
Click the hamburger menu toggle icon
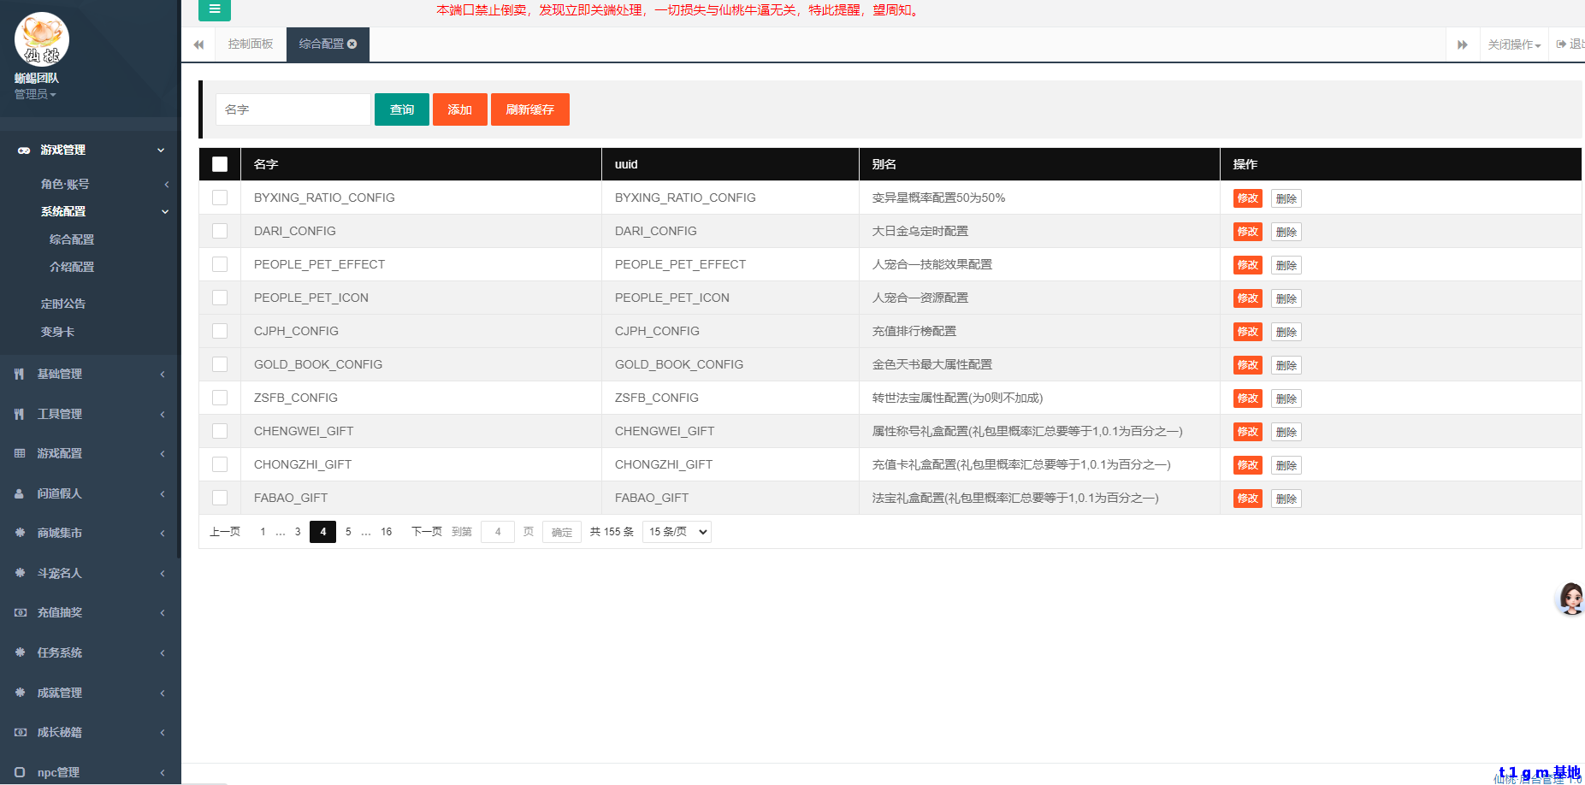(x=214, y=9)
